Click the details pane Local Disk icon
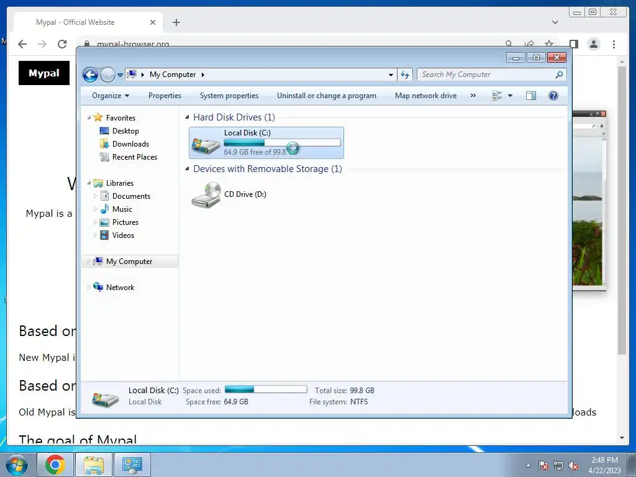This screenshot has height=477, width=636. (x=106, y=399)
